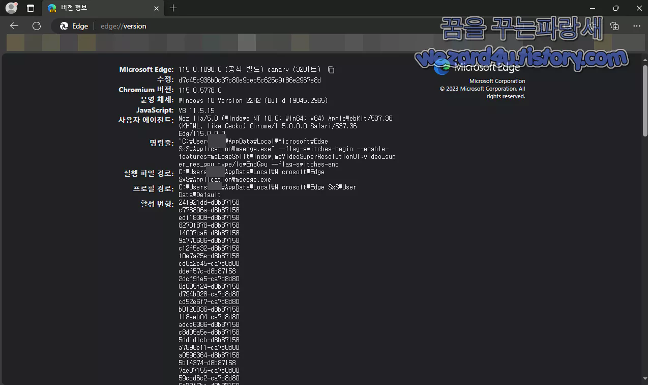Click the 프로필 경로 label
648x385 pixels.
(154, 188)
